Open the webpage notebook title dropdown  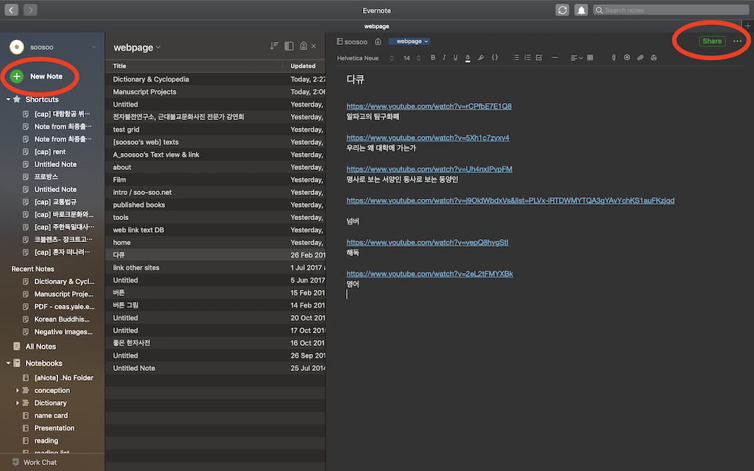137,48
